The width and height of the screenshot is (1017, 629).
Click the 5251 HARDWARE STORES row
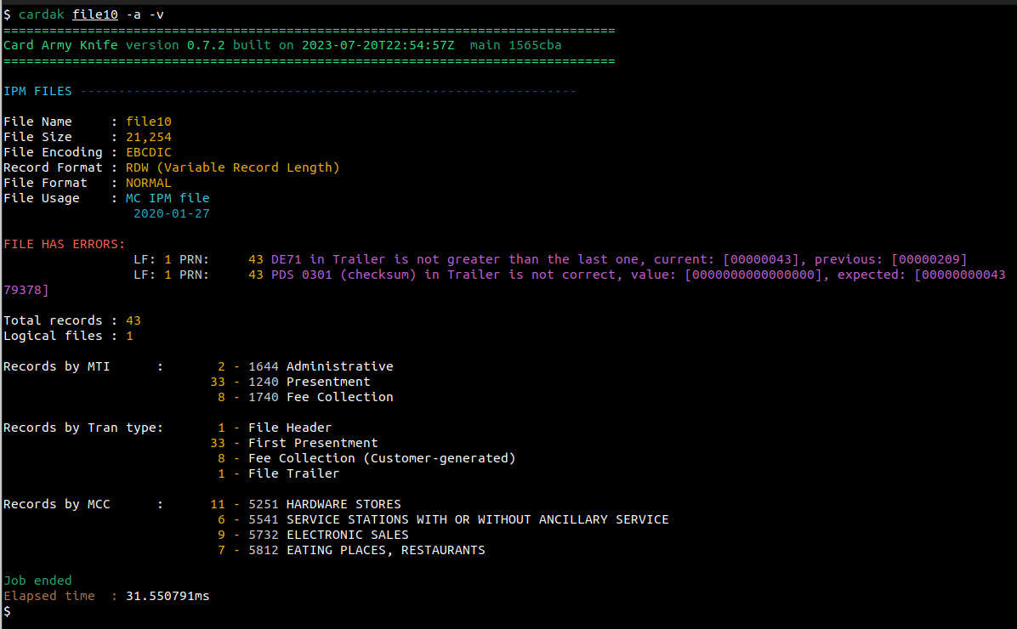[x=324, y=504]
